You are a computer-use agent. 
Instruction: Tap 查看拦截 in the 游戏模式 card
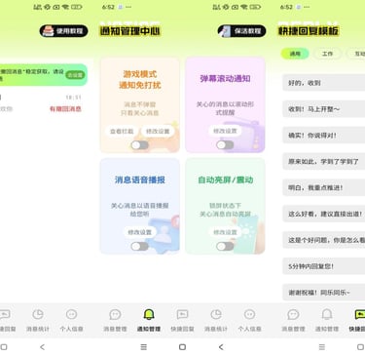point(122,131)
